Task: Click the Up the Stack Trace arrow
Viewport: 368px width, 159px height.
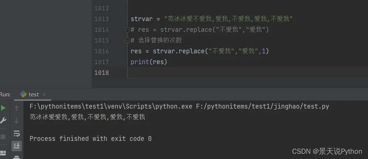Action: point(17,108)
